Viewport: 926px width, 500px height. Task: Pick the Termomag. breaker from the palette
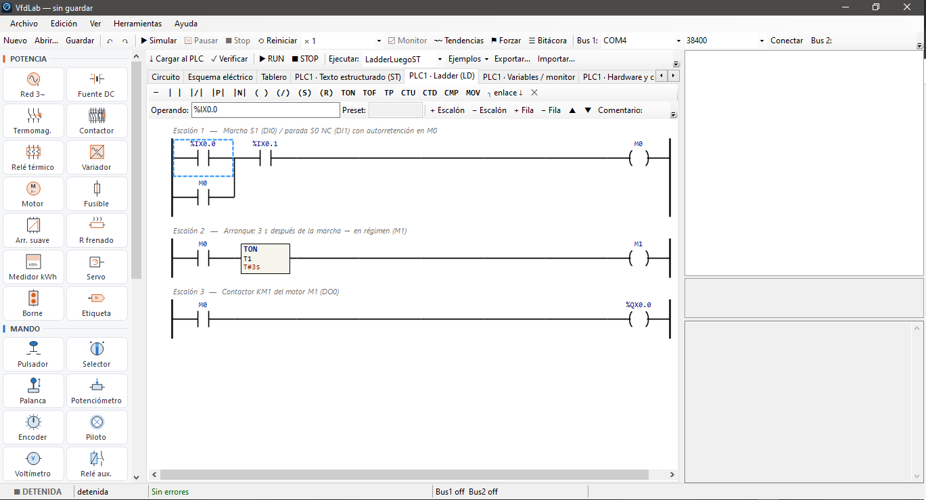(x=33, y=121)
